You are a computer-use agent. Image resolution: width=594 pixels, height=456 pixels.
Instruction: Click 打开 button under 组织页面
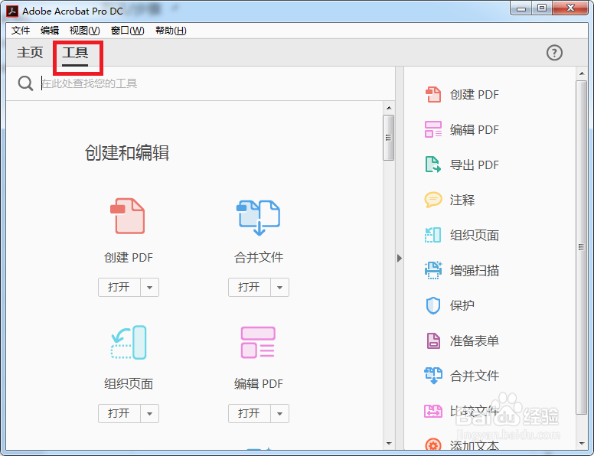click(119, 414)
